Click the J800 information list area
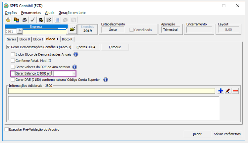Screen dimensions: 248x143 tap(114, 108)
